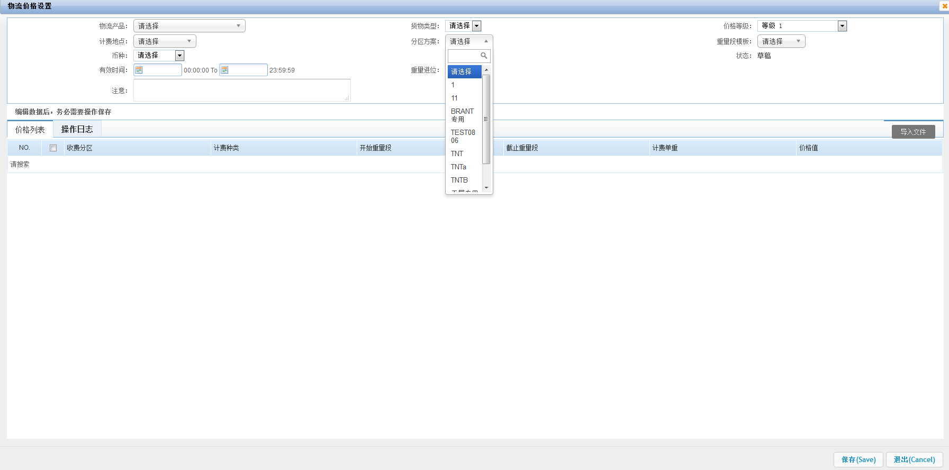
Task: Open the 价格等级 dropdown arrow
Action: (x=842, y=26)
